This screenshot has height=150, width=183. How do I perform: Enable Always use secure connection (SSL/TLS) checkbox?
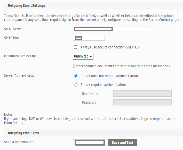(x=76, y=47)
